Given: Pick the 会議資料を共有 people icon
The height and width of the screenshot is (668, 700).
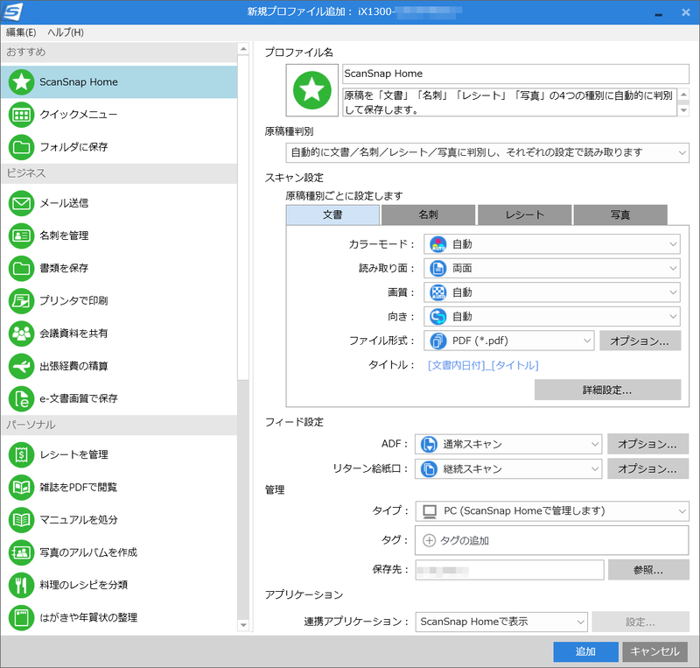Looking at the screenshot, I should (21, 334).
